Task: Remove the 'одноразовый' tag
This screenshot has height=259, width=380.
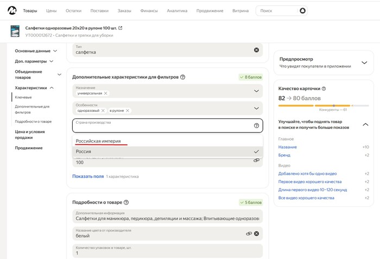Action: (x=103, y=110)
